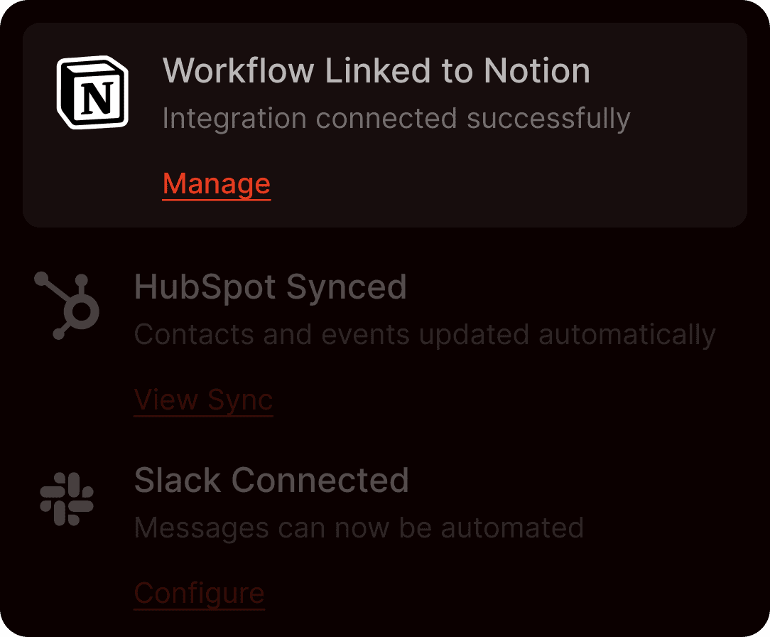Open Configure for Slack automation

click(199, 593)
